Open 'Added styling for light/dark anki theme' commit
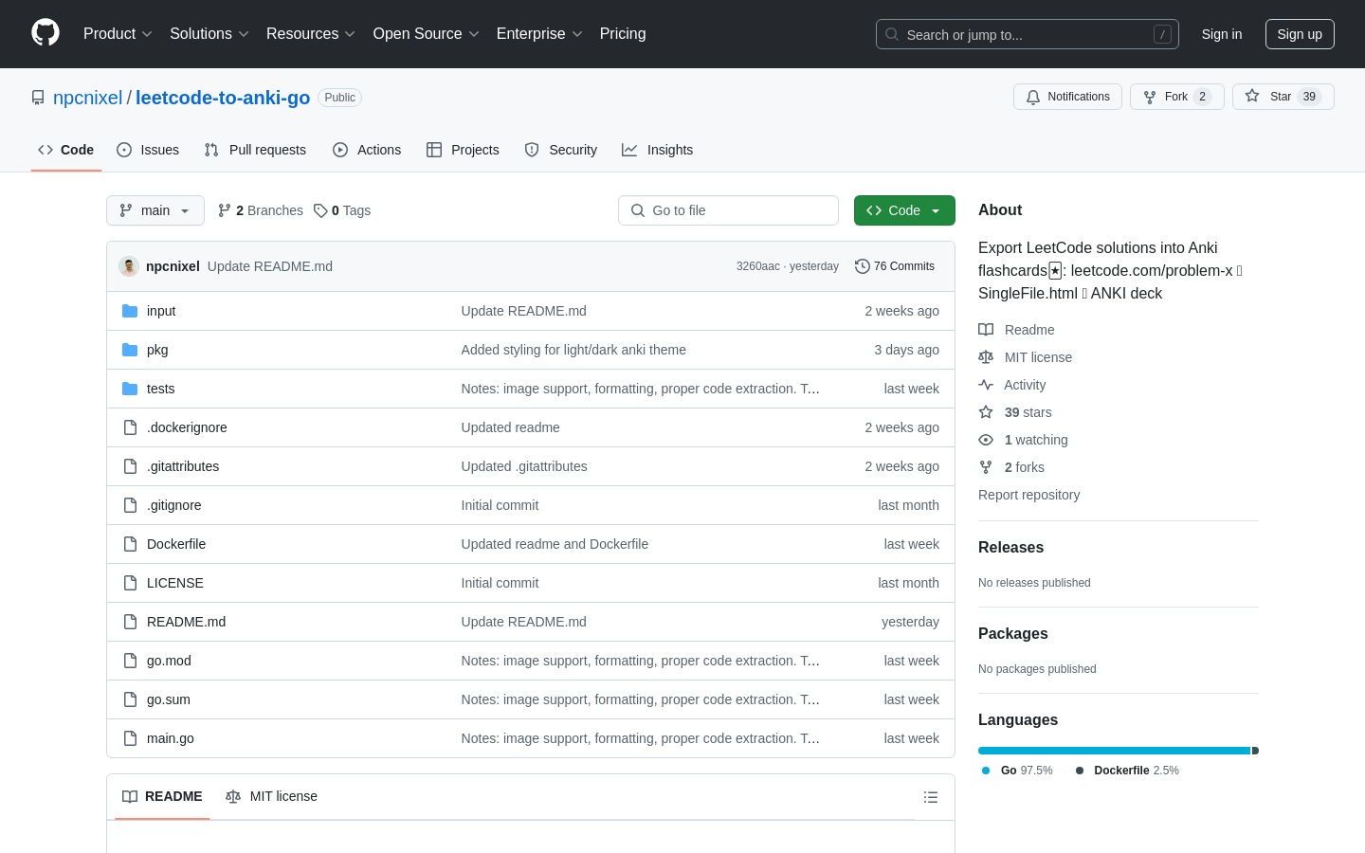 [573, 350]
